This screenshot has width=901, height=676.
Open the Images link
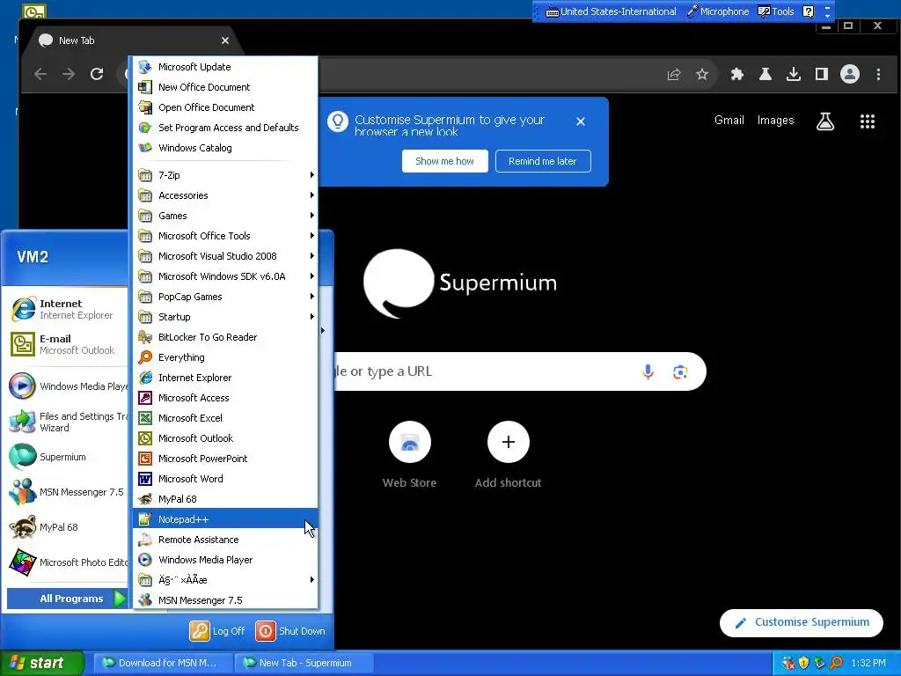coord(775,120)
